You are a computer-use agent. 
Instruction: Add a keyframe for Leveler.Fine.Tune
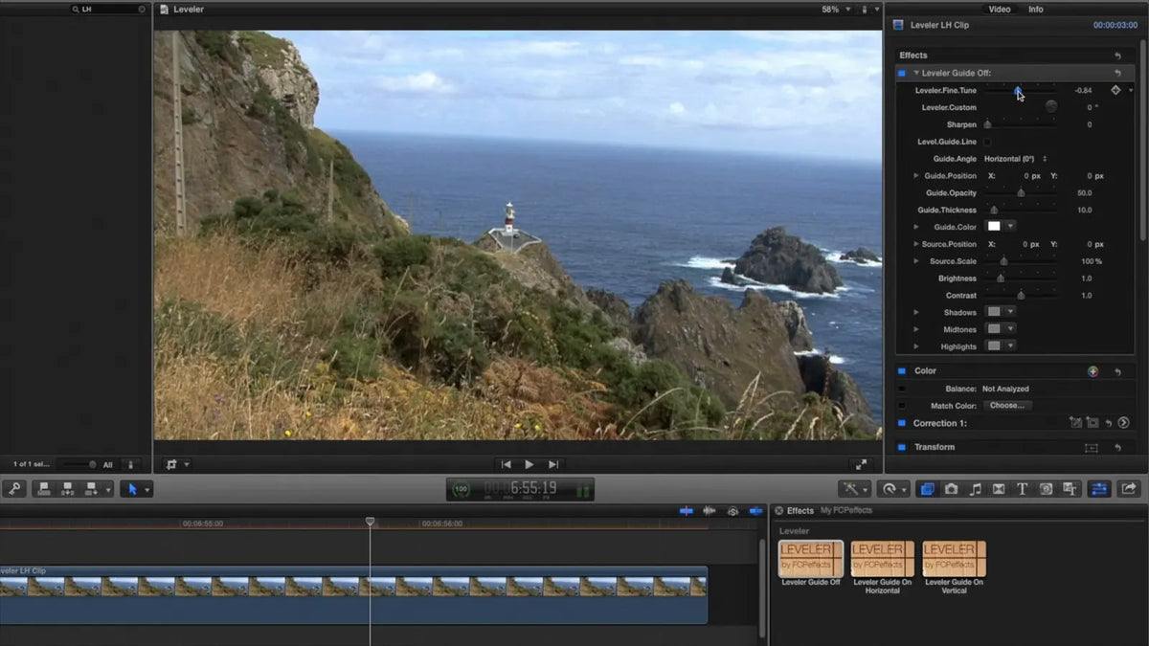1115,90
